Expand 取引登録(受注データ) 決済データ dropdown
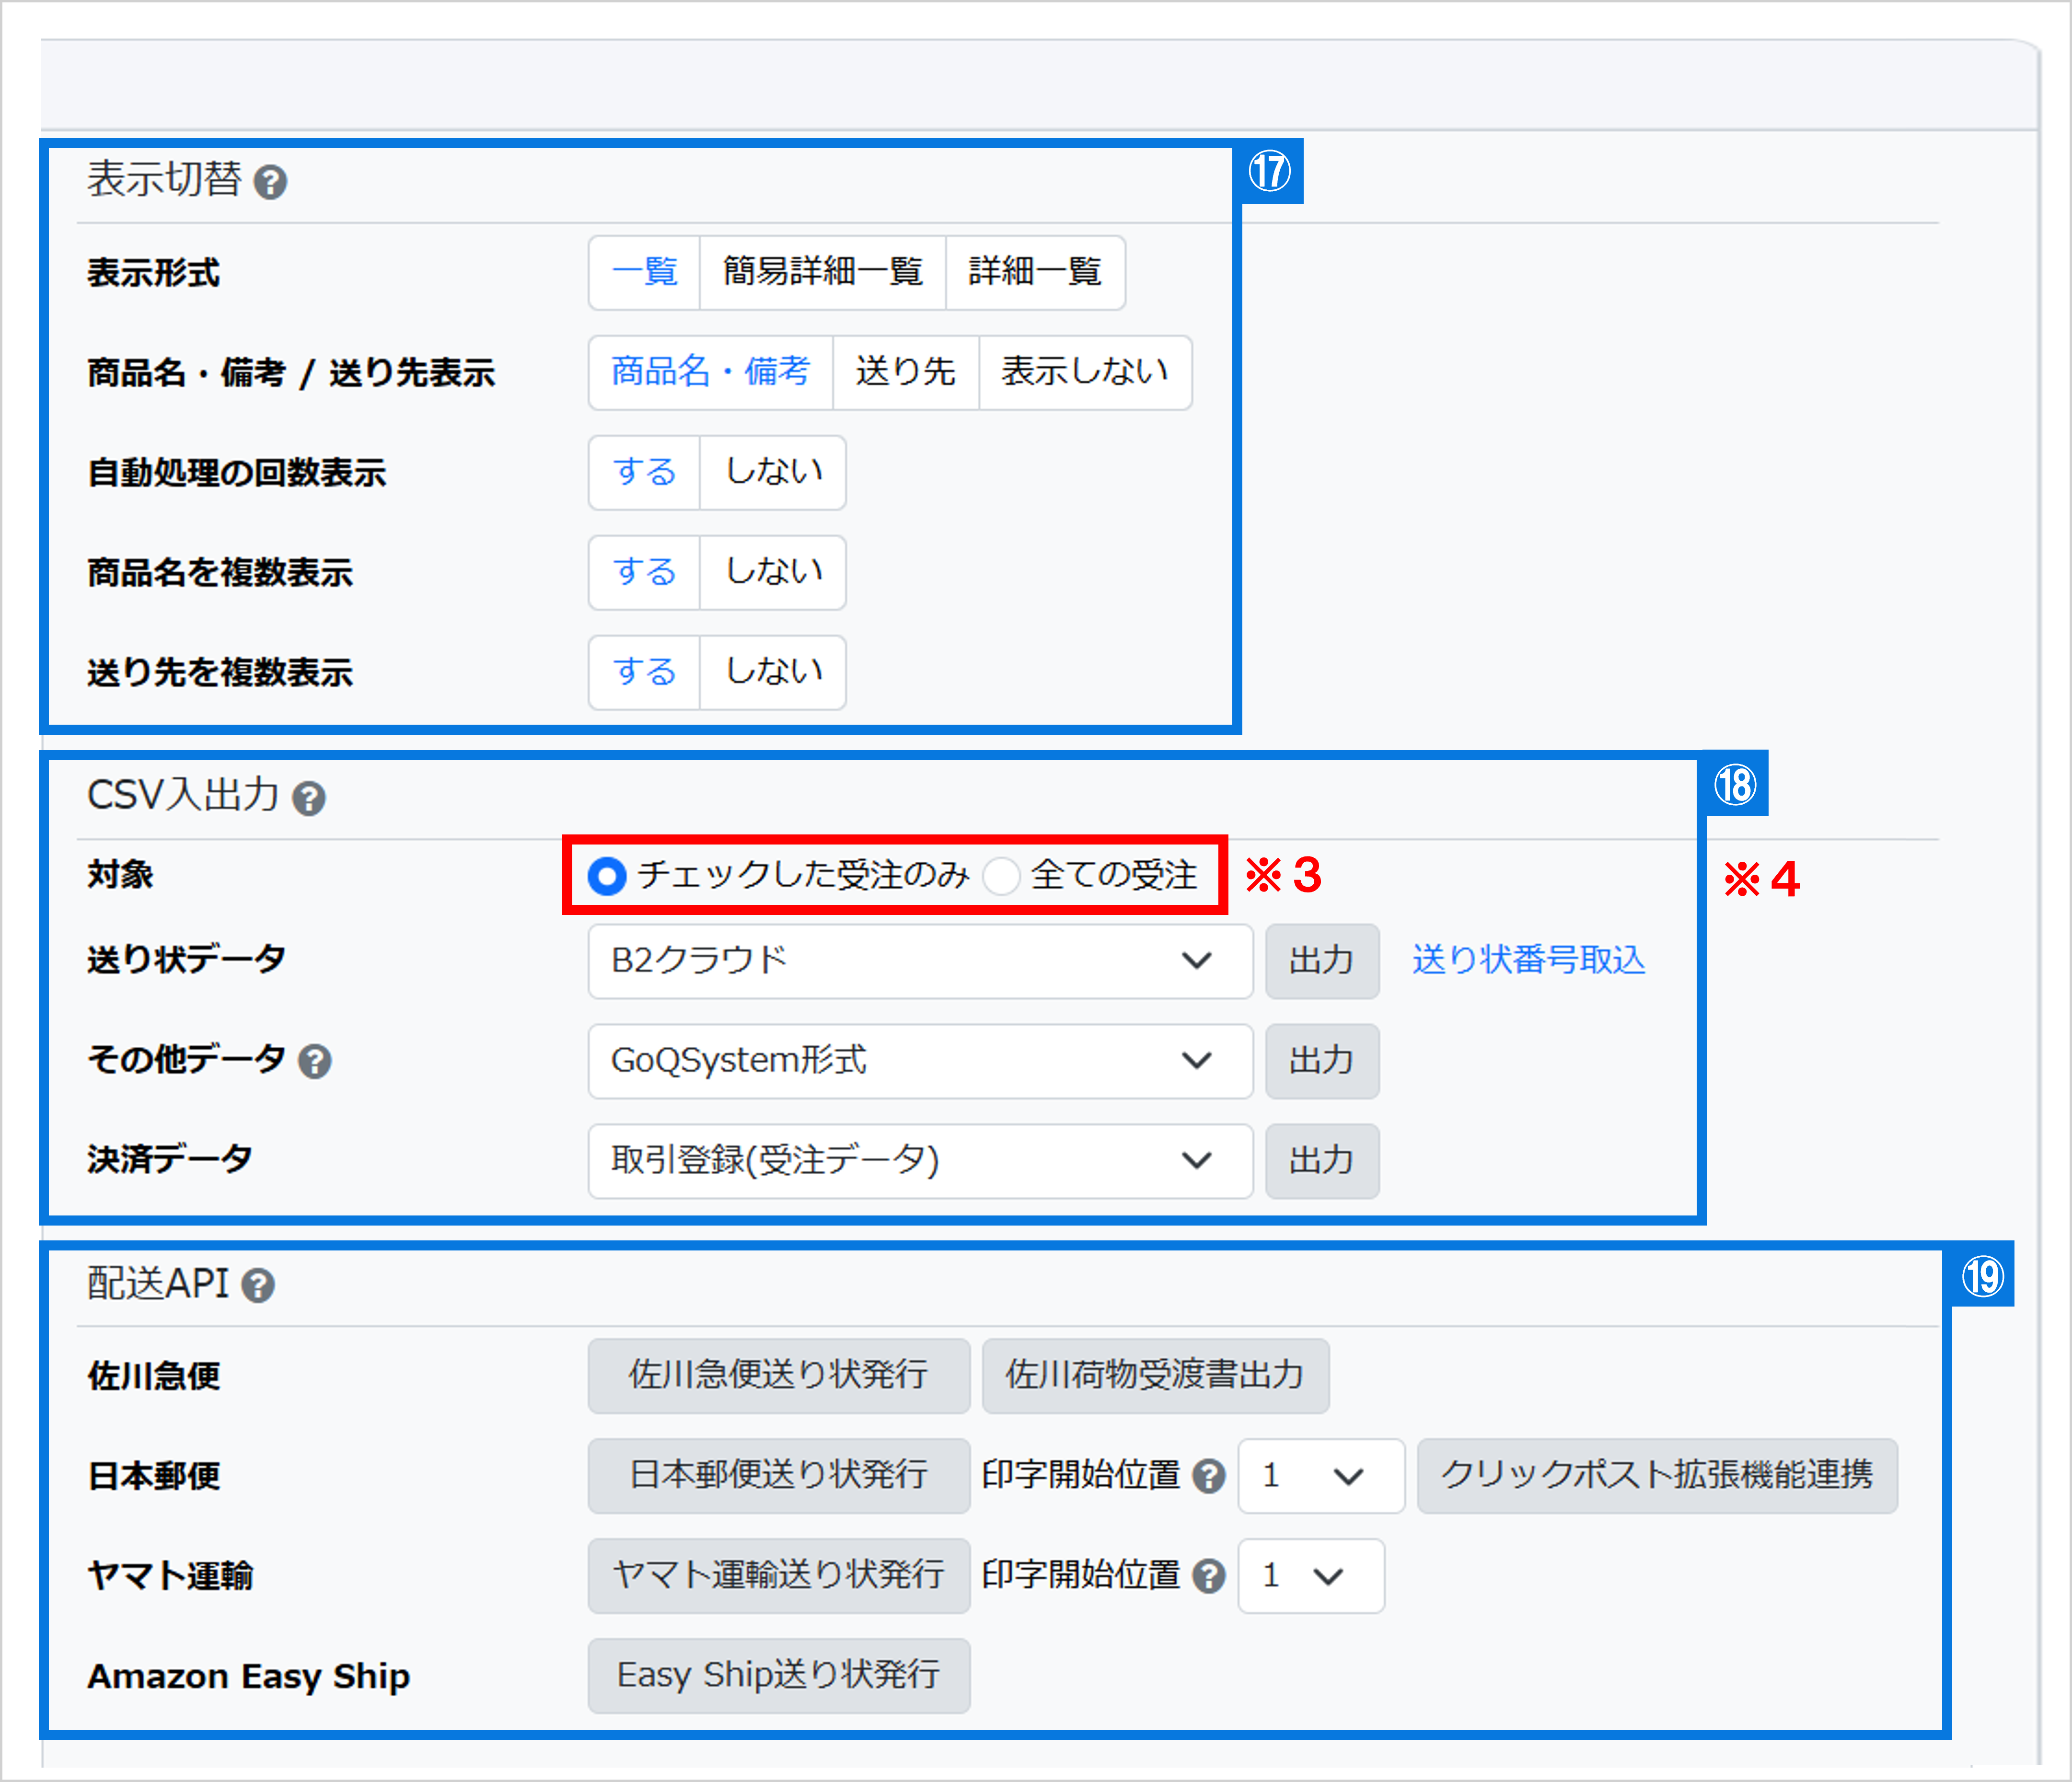The width and height of the screenshot is (2072, 1782). pos(919,1161)
